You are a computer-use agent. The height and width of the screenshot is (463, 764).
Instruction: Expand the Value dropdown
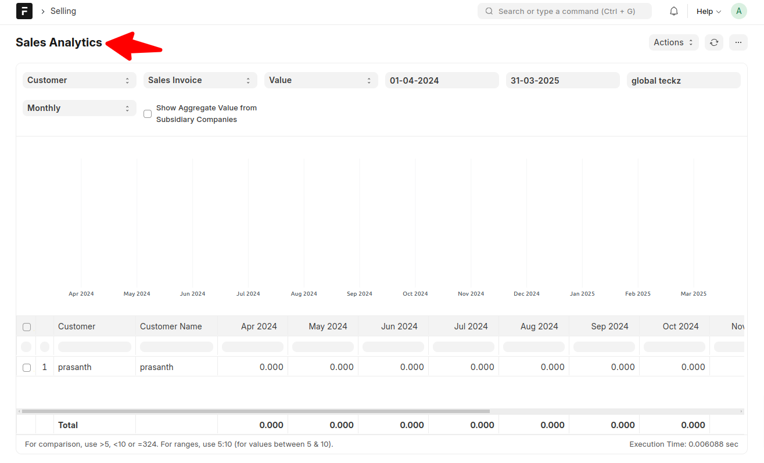point(321,80)
